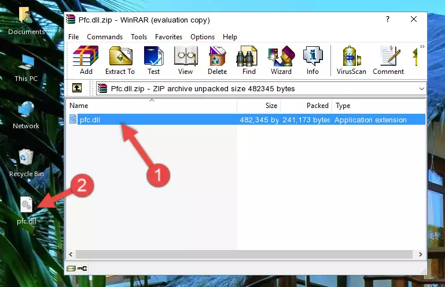This screenshot has width=445, height=287.
Task: Select the Network desktop icon
Action: (26, 115)
